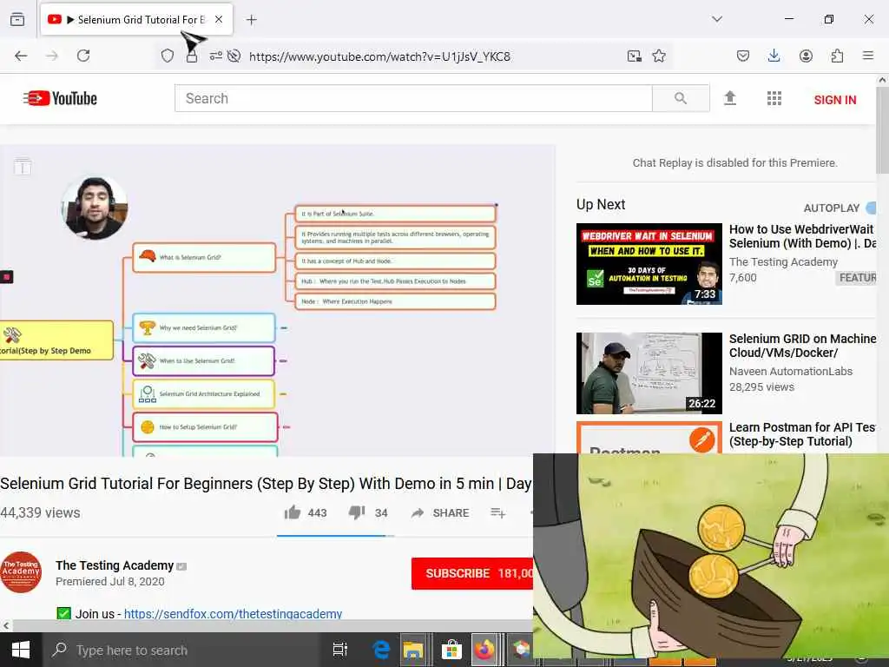Open The Testing Academy channel avatar
Image resolution: width=889 pixels, height=667 pixels.
click(x=21, y=572)
